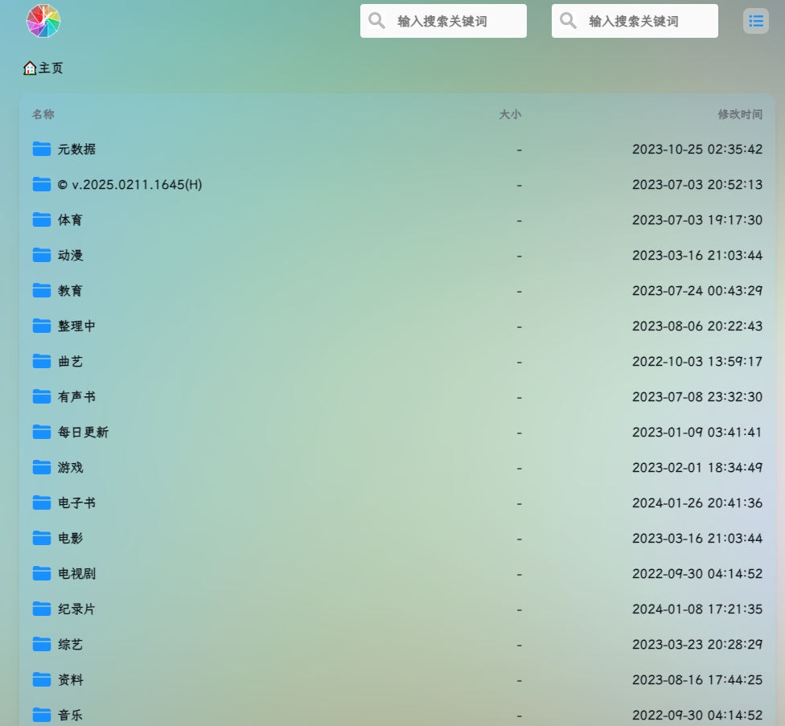Click folder icon of 资料

tap(42, 679)
